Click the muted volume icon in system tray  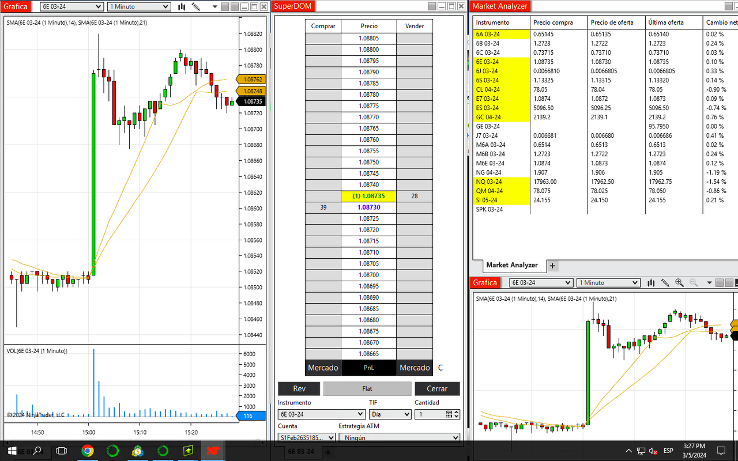[654, 451]
